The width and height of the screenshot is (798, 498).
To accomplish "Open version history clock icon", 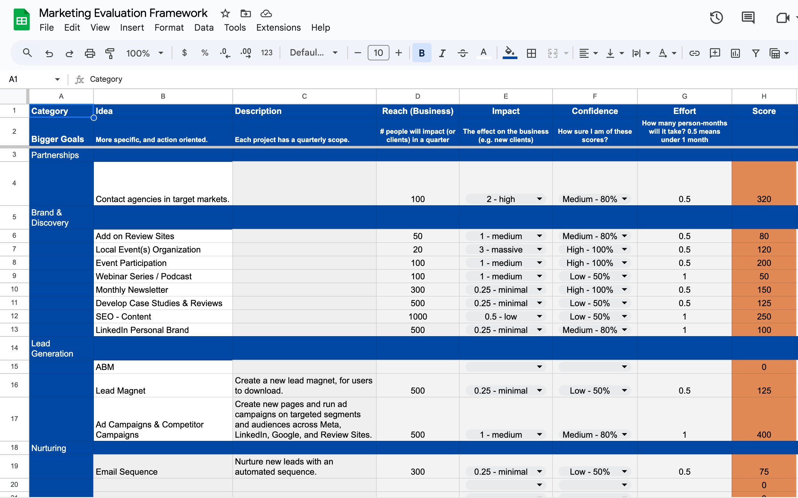I will [716, 18].
